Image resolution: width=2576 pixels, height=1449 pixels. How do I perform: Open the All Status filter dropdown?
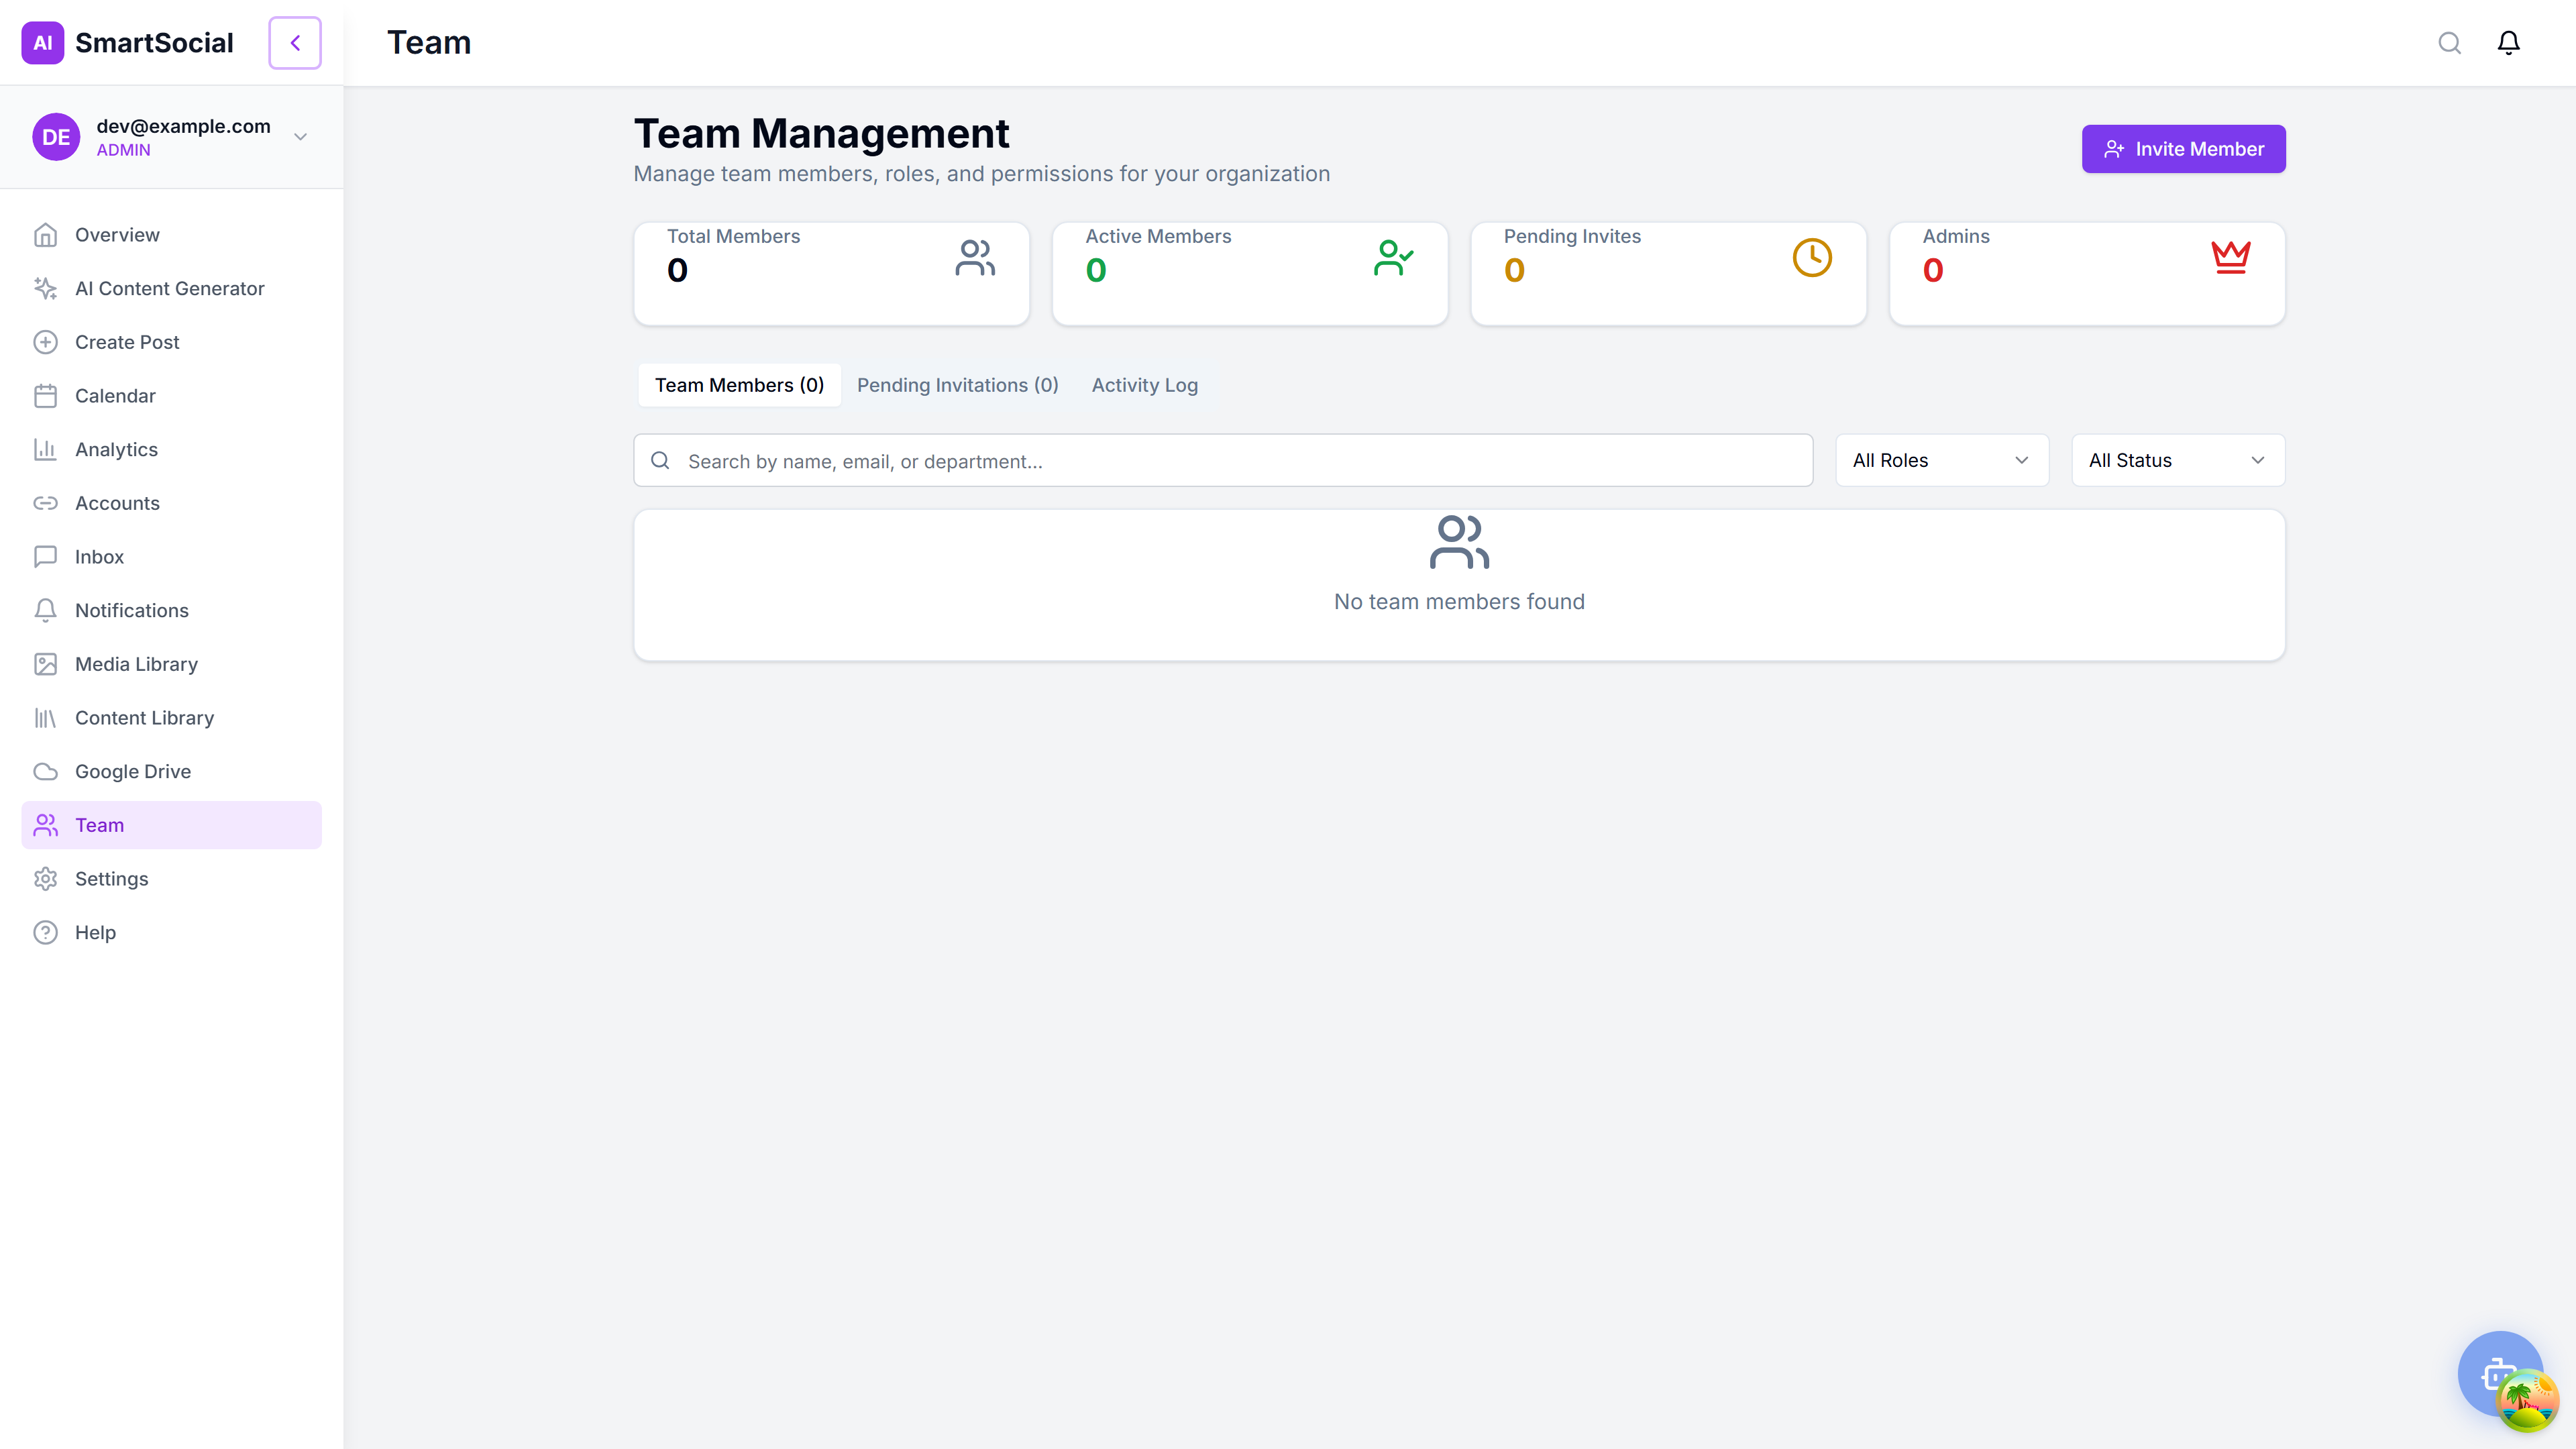tap(2178, 460)
